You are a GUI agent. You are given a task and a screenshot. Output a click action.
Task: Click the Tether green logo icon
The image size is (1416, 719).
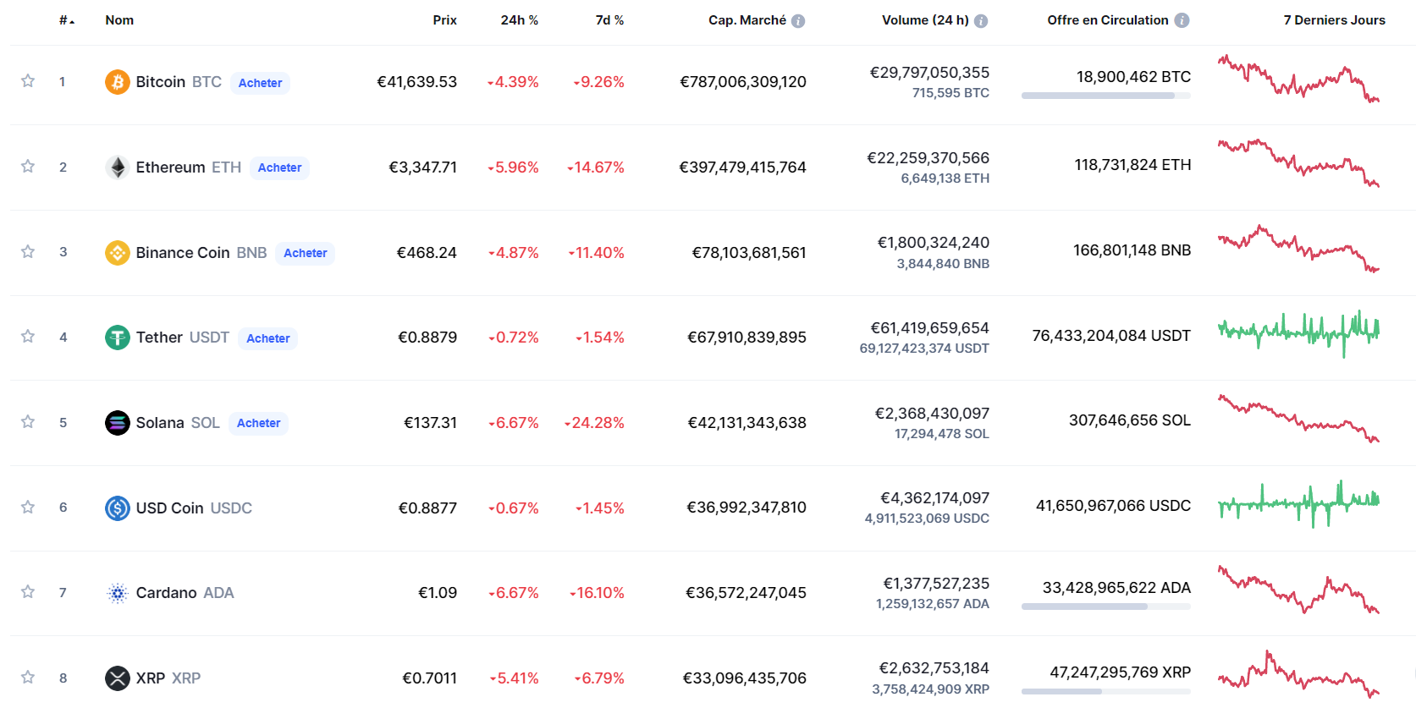(x=117, y=338)
